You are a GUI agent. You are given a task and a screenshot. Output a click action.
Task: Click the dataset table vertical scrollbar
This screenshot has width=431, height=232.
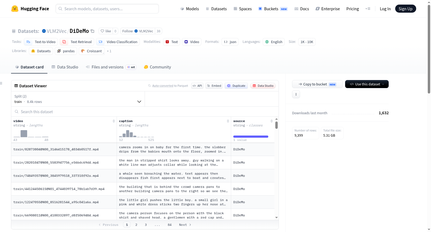(276, 125)
